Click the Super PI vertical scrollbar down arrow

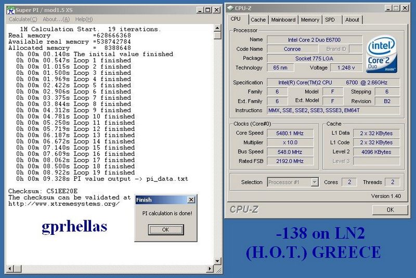(217, 261)
